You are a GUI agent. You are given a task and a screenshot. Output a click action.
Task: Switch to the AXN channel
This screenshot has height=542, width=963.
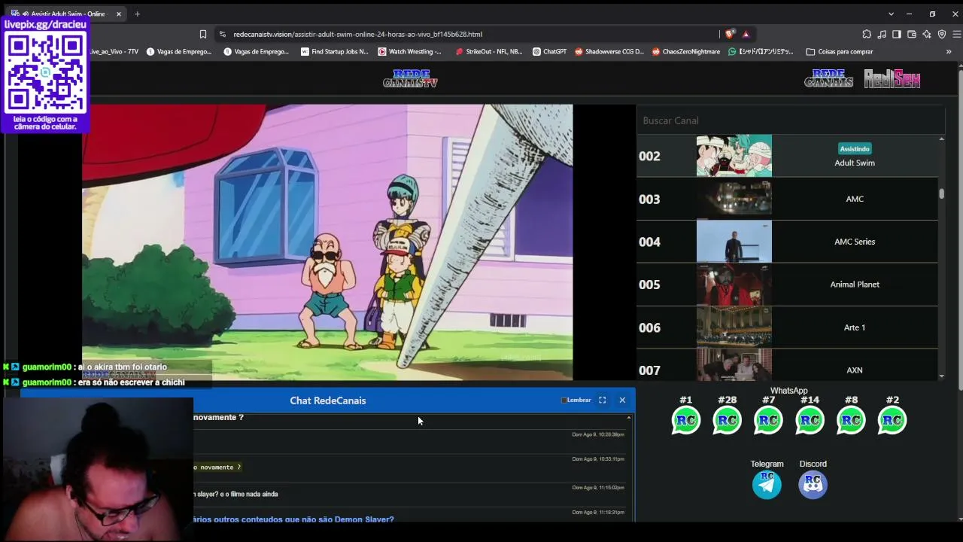[x=787, y=365]
